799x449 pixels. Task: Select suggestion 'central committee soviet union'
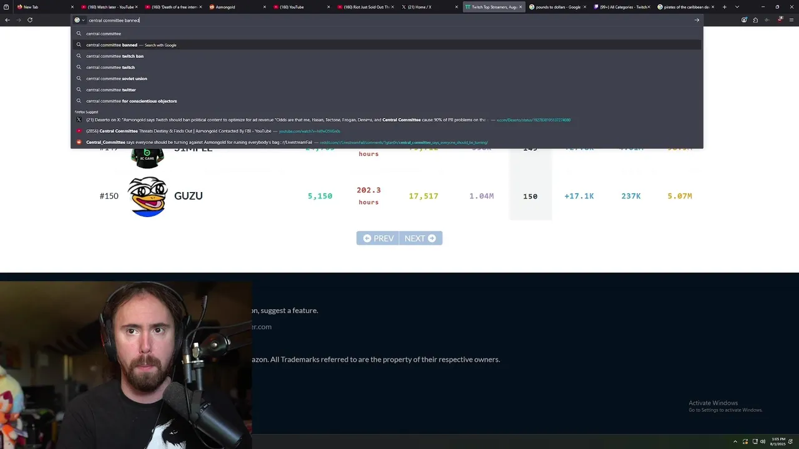387,79
